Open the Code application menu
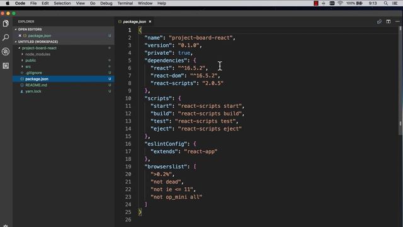This screenshot has width=403, height=227. click(20, 3)
